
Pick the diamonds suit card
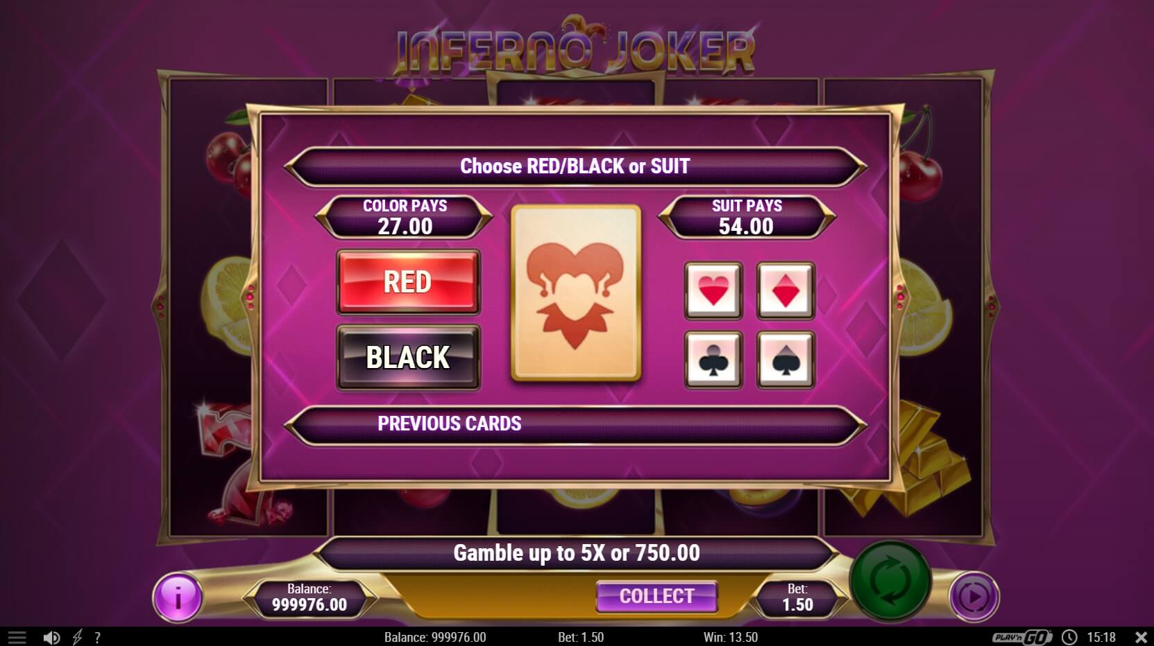786,290
